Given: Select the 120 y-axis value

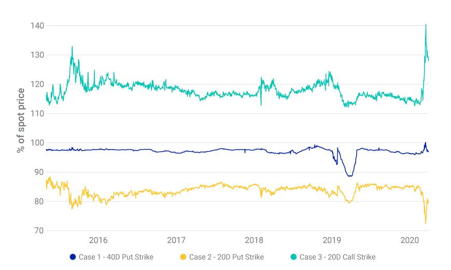Looking at the screenshot, I should click(x=37, y=84).
